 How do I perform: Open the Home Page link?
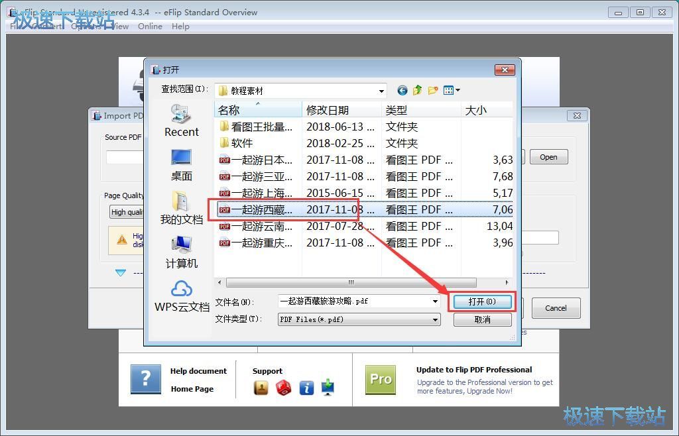click(x=192, y=389)
